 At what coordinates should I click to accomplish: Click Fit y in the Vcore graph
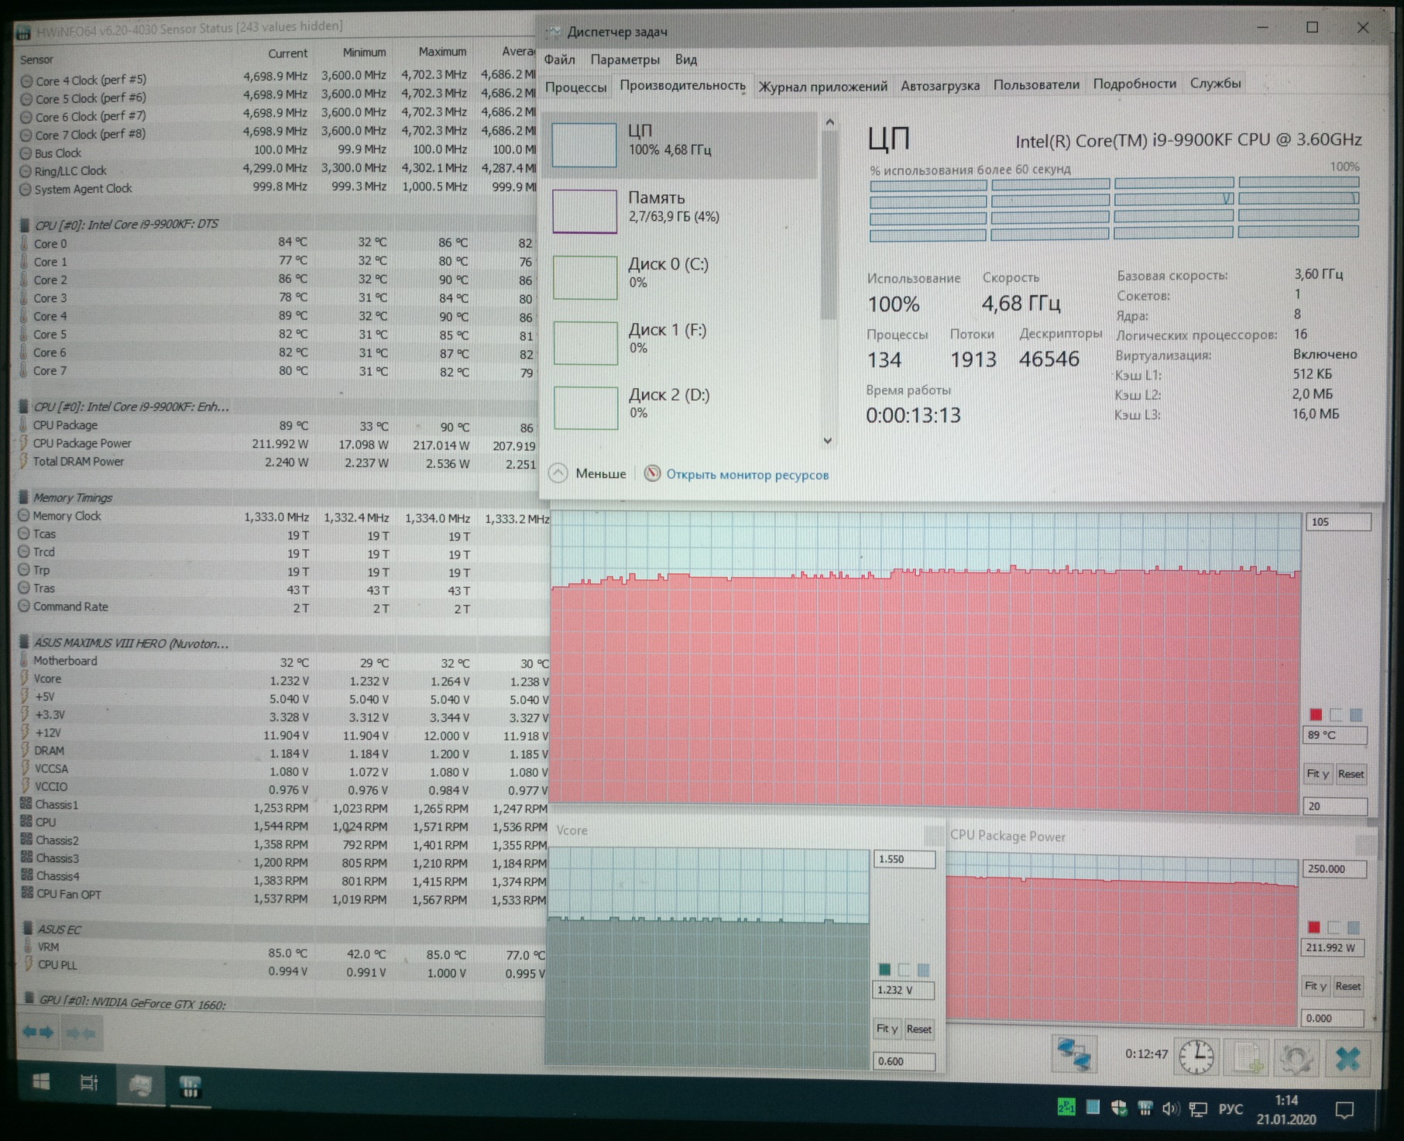pyautogui.click(x=887, y=1029)
